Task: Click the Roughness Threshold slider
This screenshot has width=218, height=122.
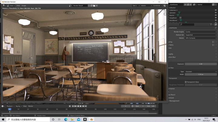Action: pos(201,85)
